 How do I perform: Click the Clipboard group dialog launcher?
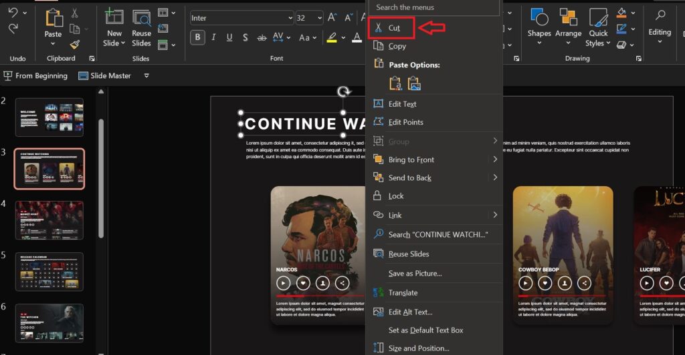92,58
